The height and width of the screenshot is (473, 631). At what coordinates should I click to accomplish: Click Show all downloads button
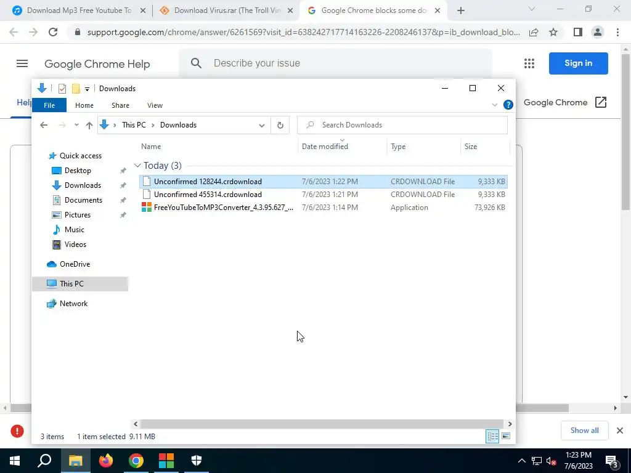pyautogui.click(x=584, y=431)
